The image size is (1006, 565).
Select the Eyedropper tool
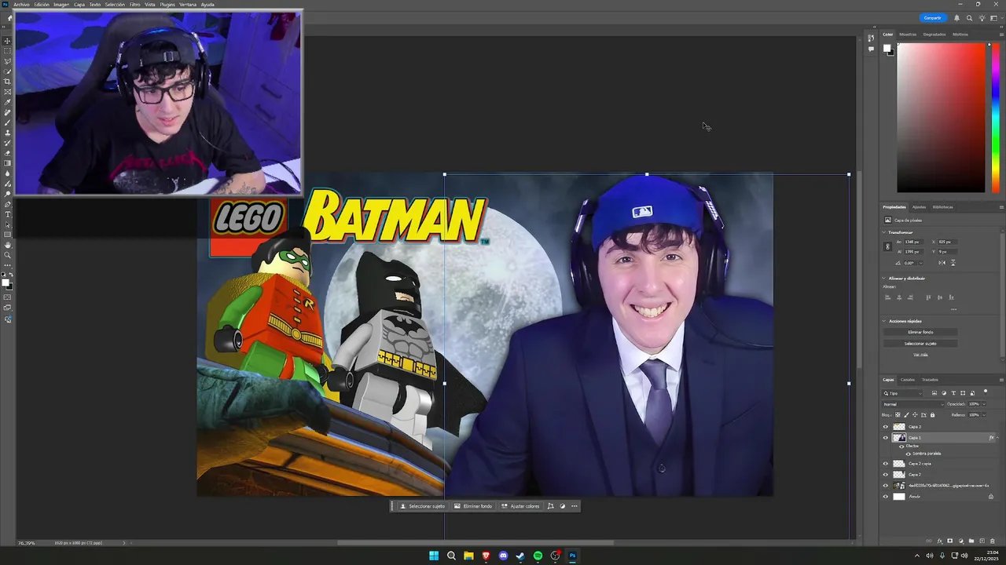[8, 102]
